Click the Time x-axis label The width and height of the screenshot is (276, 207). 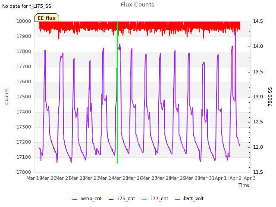pyautogui.click(x=244, y=185)
